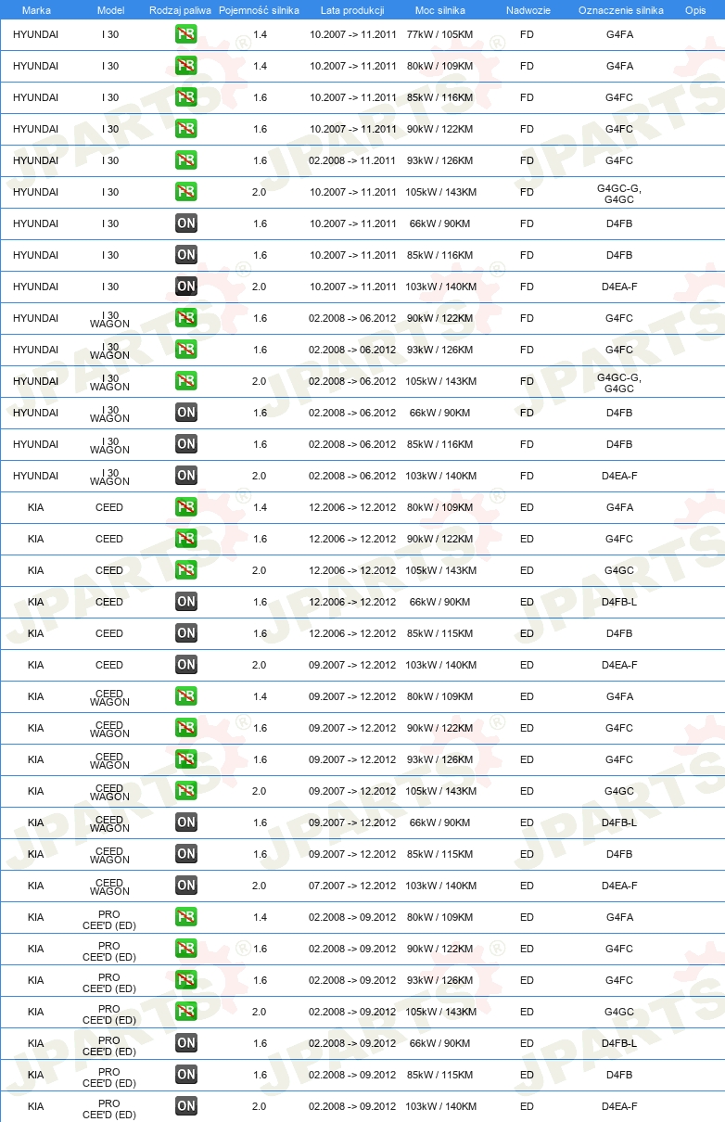Image resolution: width=725 pixels, height=1122 pixels.
Task: Click diesel ON icon in Ceed Wagon 07.2007 row
Action: tap(186, 886)
